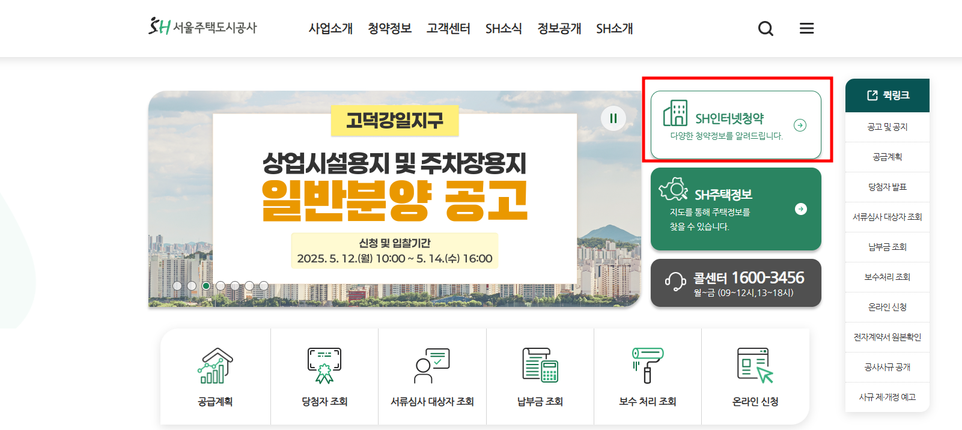
Task: Open the 서류심사 대상자 조회 sidebar link
Action: (887, 217)
